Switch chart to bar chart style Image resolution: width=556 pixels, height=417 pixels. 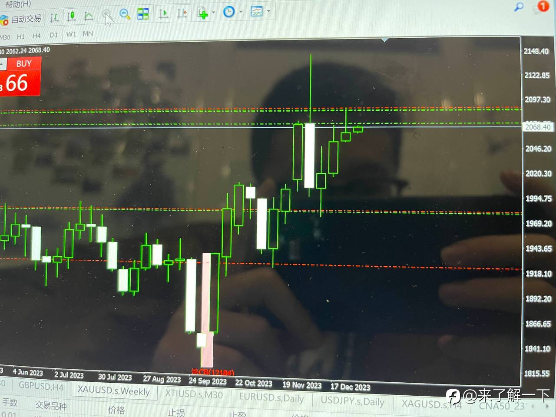(54, 17)
